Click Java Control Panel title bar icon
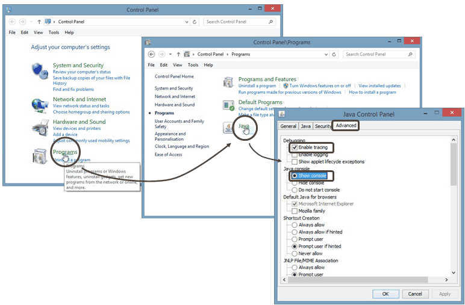465x305 pixels. (x=282, y=114)
